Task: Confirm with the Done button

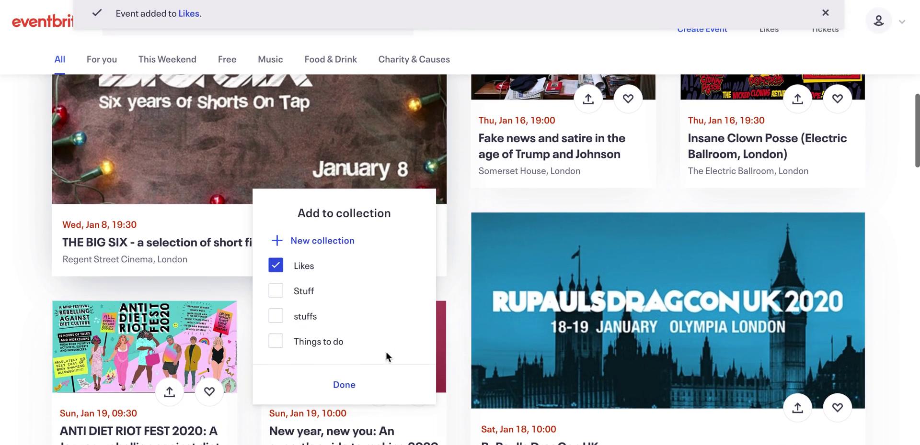Action: [344, 385]
